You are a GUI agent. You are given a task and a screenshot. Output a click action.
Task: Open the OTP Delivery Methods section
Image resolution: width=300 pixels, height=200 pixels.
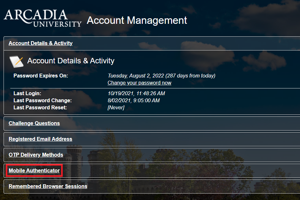tap(36, 155)
